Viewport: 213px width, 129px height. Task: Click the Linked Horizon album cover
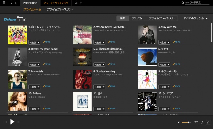(x=83, y=57)
